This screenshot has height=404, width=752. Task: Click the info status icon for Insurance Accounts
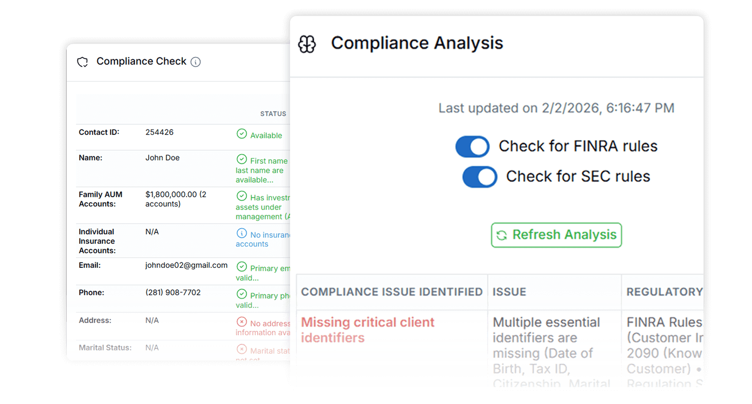(242, 233)
